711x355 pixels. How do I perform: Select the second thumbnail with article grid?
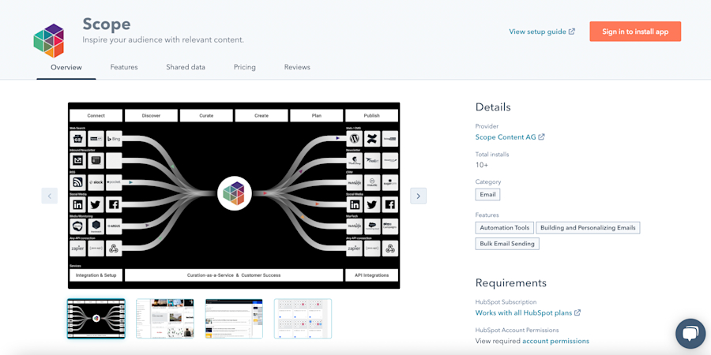pyautogui.click(x=165, y=319)
